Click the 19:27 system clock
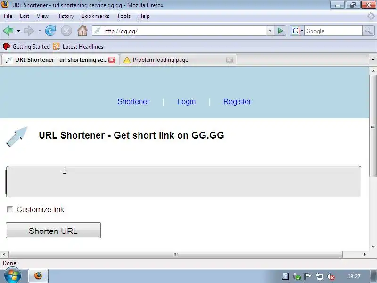The width and height of the screenshot is (377, 283). 354,276
